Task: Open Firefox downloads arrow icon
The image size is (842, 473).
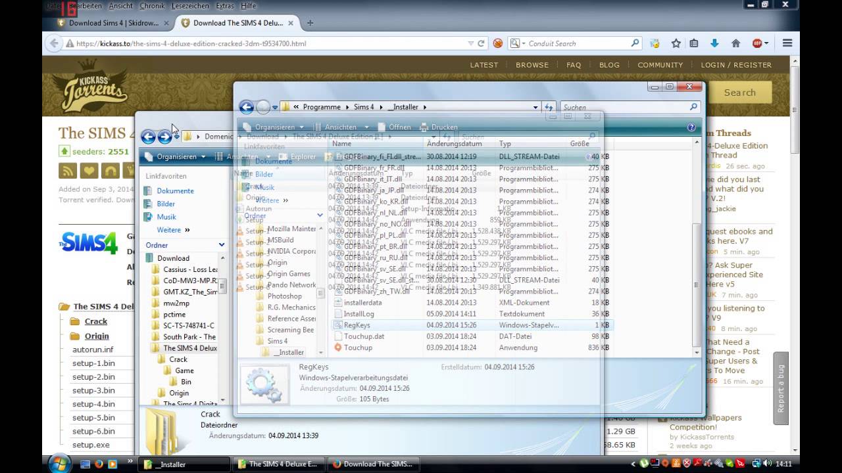Action: (x=714, y=43)
